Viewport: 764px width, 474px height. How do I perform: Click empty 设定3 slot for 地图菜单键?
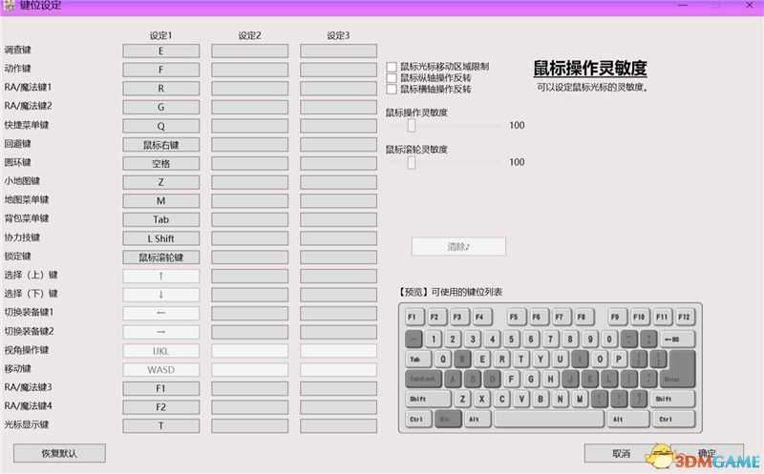(x=338, y=201)
